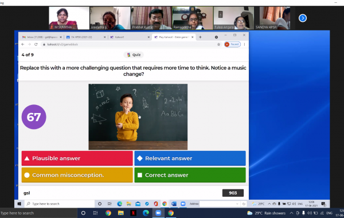Image resolution: width=344 pixels, height=218 pixels.
Task: Open the shared screen notification center icon
Action: [323, 204]
